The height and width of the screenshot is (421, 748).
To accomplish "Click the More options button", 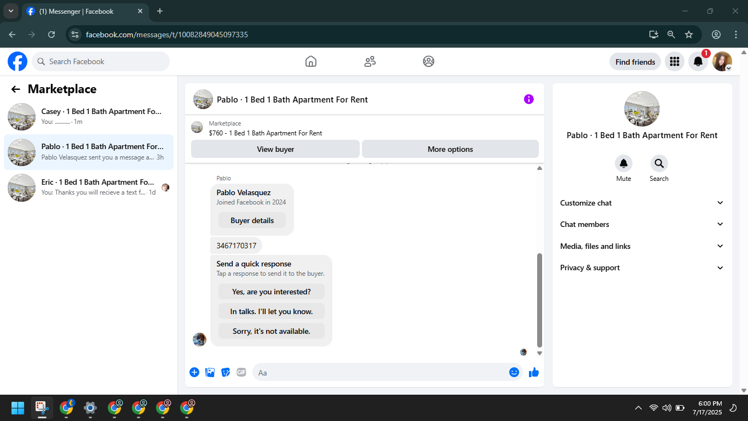I will pos(450,149).
